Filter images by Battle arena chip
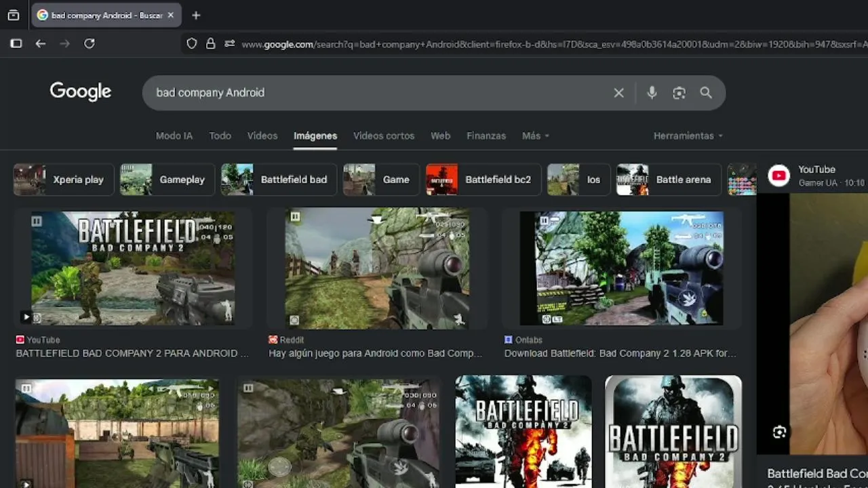 [x=669, y=180]
